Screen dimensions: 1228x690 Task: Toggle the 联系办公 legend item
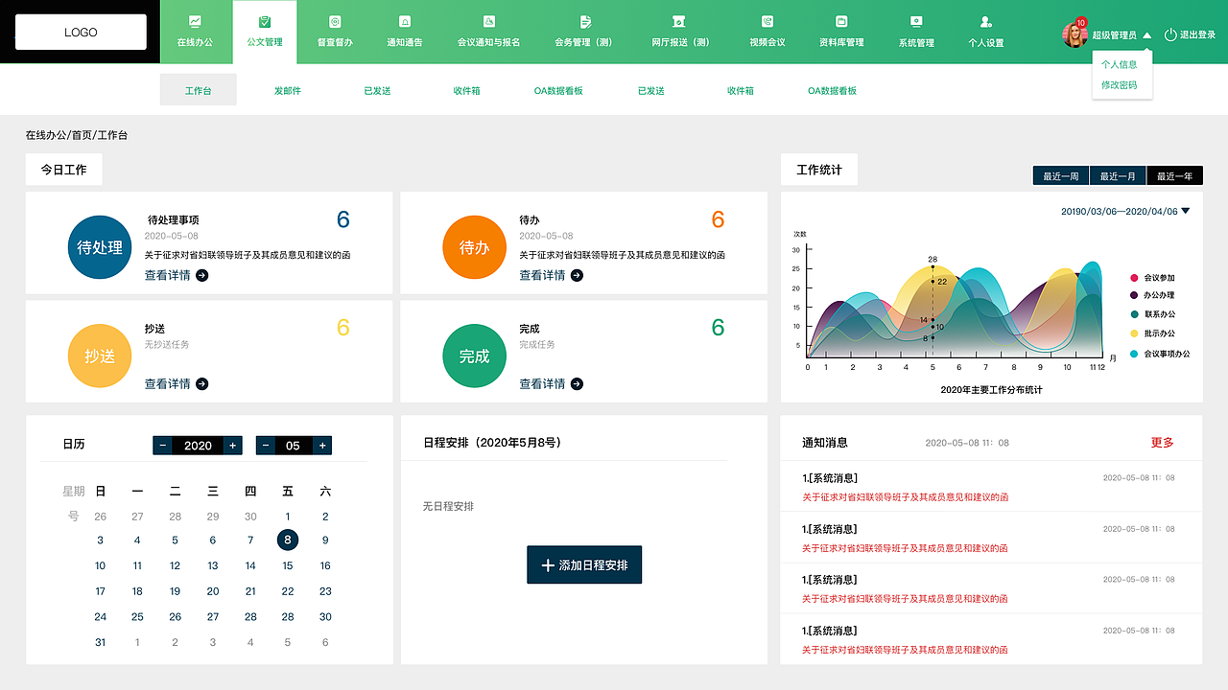tap(1152, 314)
